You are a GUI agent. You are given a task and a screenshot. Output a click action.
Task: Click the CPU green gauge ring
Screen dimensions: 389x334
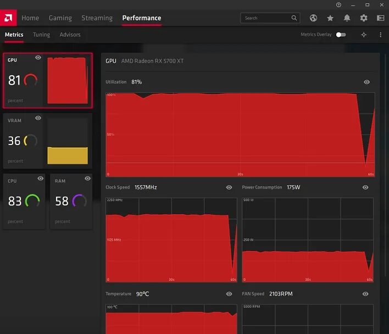click(x=32, y=201)
